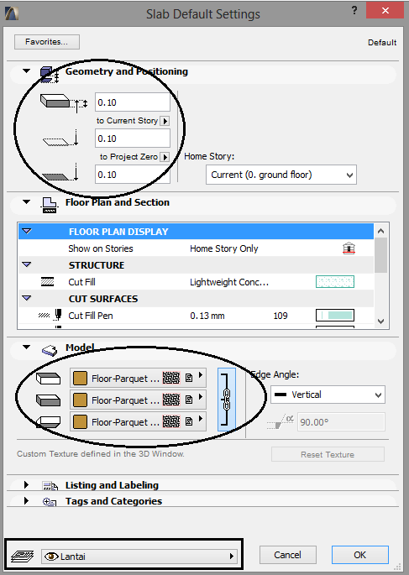Click the layer stack icon
The height and width of the screenshot is (575, 409).
point(23,557)
